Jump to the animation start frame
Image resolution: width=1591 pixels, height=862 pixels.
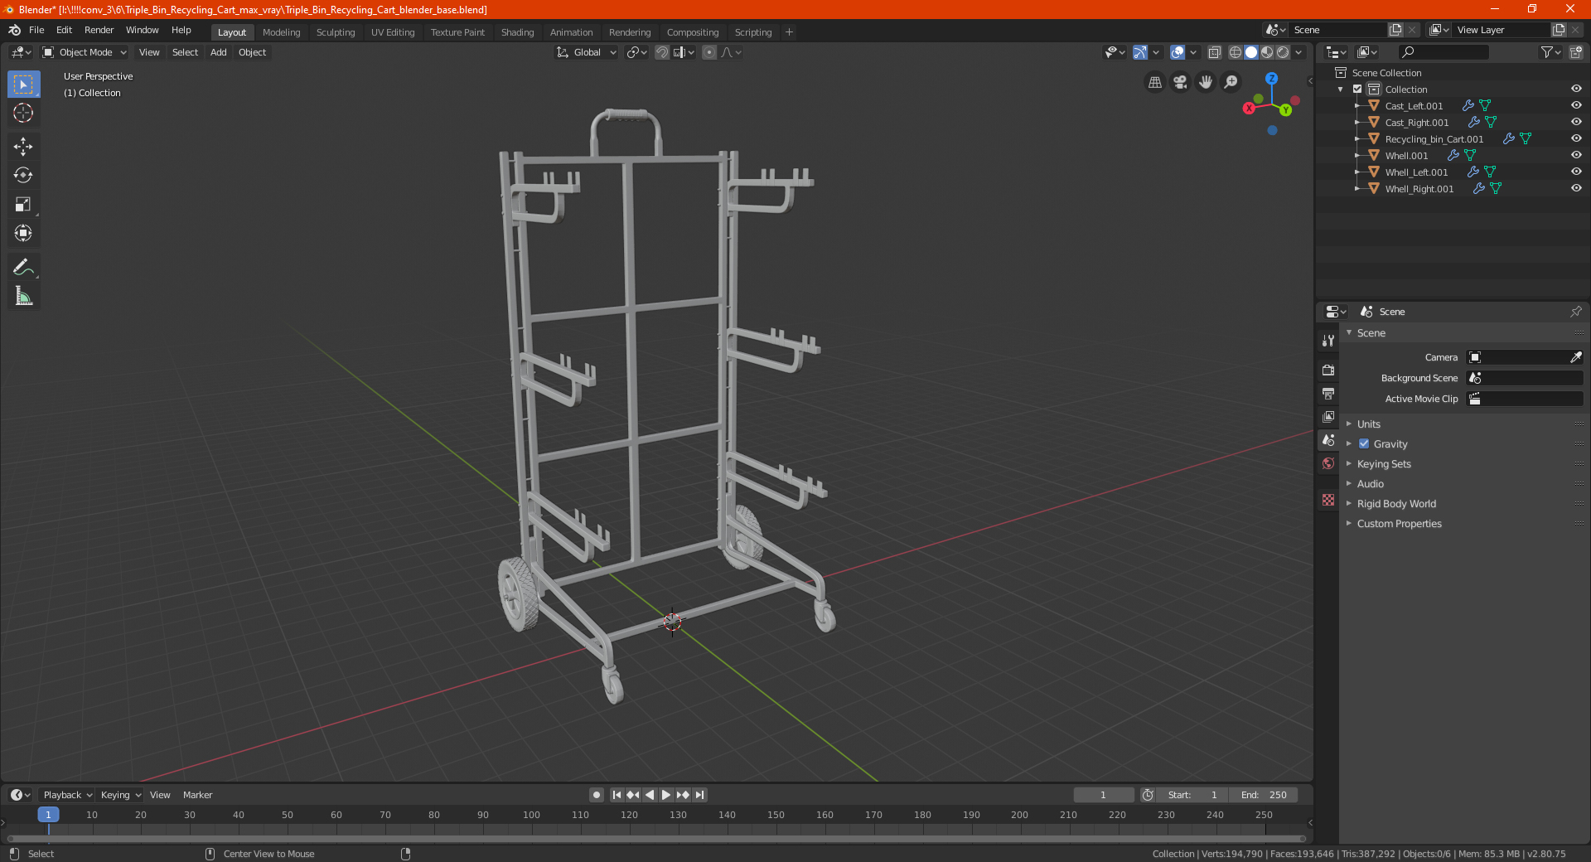(617, 795)
